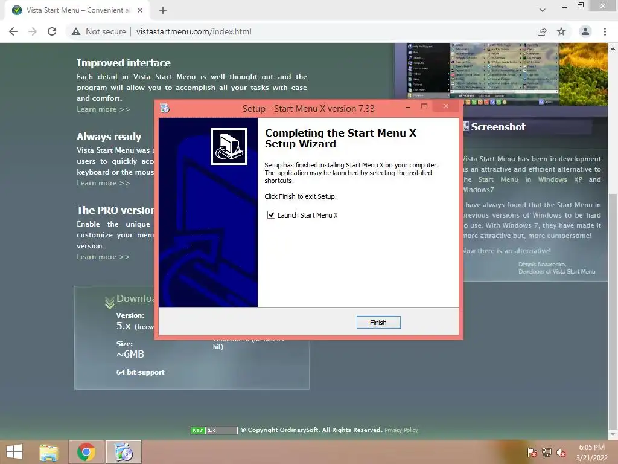Go back in Chrome browser
Screen dimensions: 618x464
click(x=13, y=31)
